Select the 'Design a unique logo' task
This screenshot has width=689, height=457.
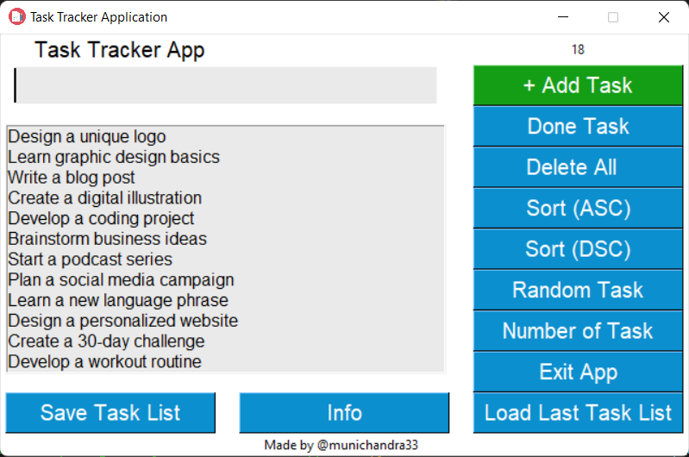[x=87, y=136]
